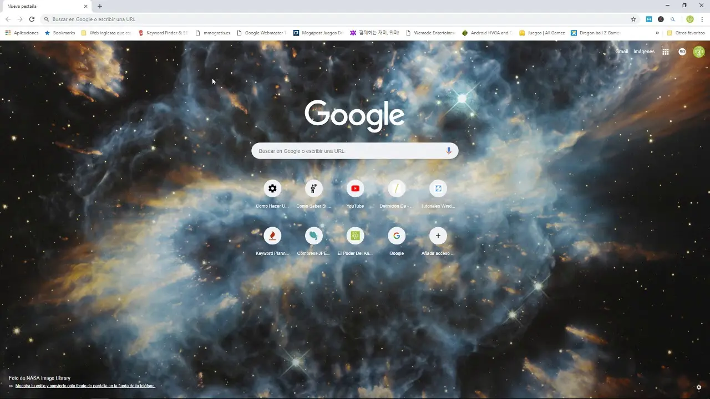Open Google notifications badge showing 90
Screen dimensions: 710x399
point(682,52)
